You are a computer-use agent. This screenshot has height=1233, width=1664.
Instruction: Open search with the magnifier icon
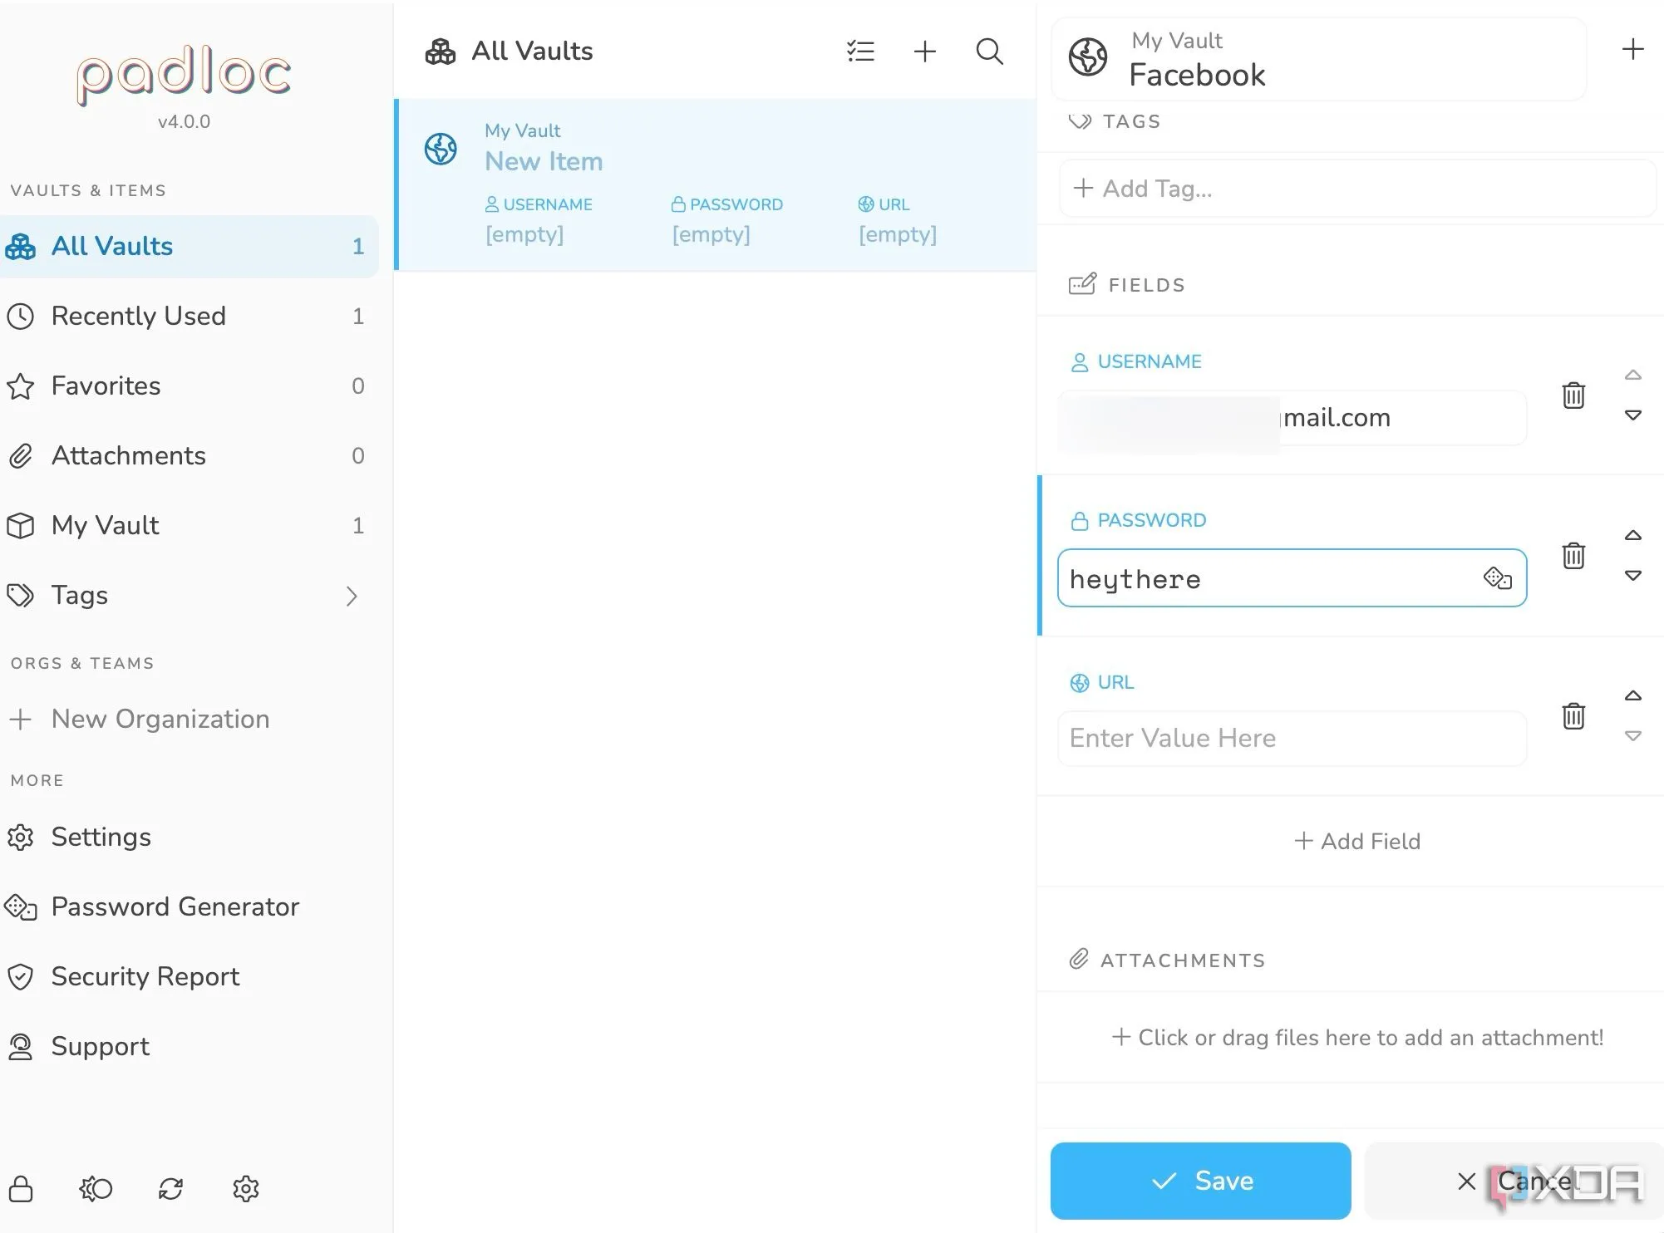click(989, 52)
